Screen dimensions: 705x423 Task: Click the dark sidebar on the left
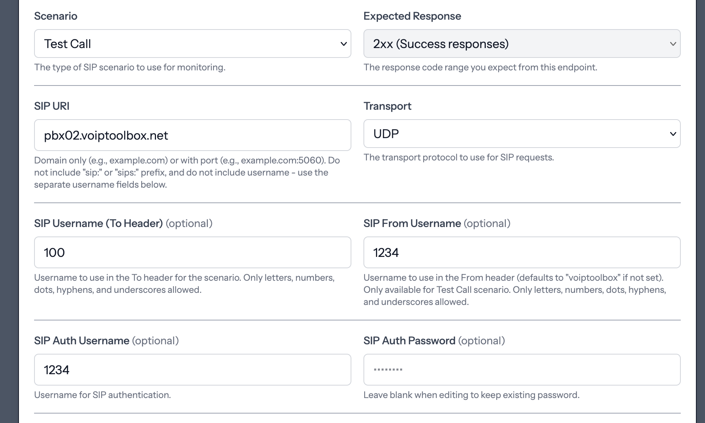click(x=9, y=211)
